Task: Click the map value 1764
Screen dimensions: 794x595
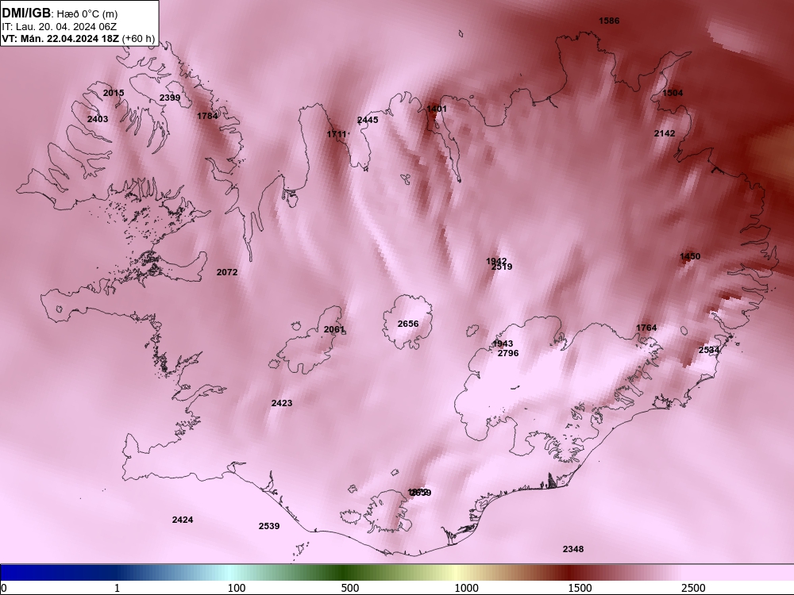Action: tap(646, 328)
